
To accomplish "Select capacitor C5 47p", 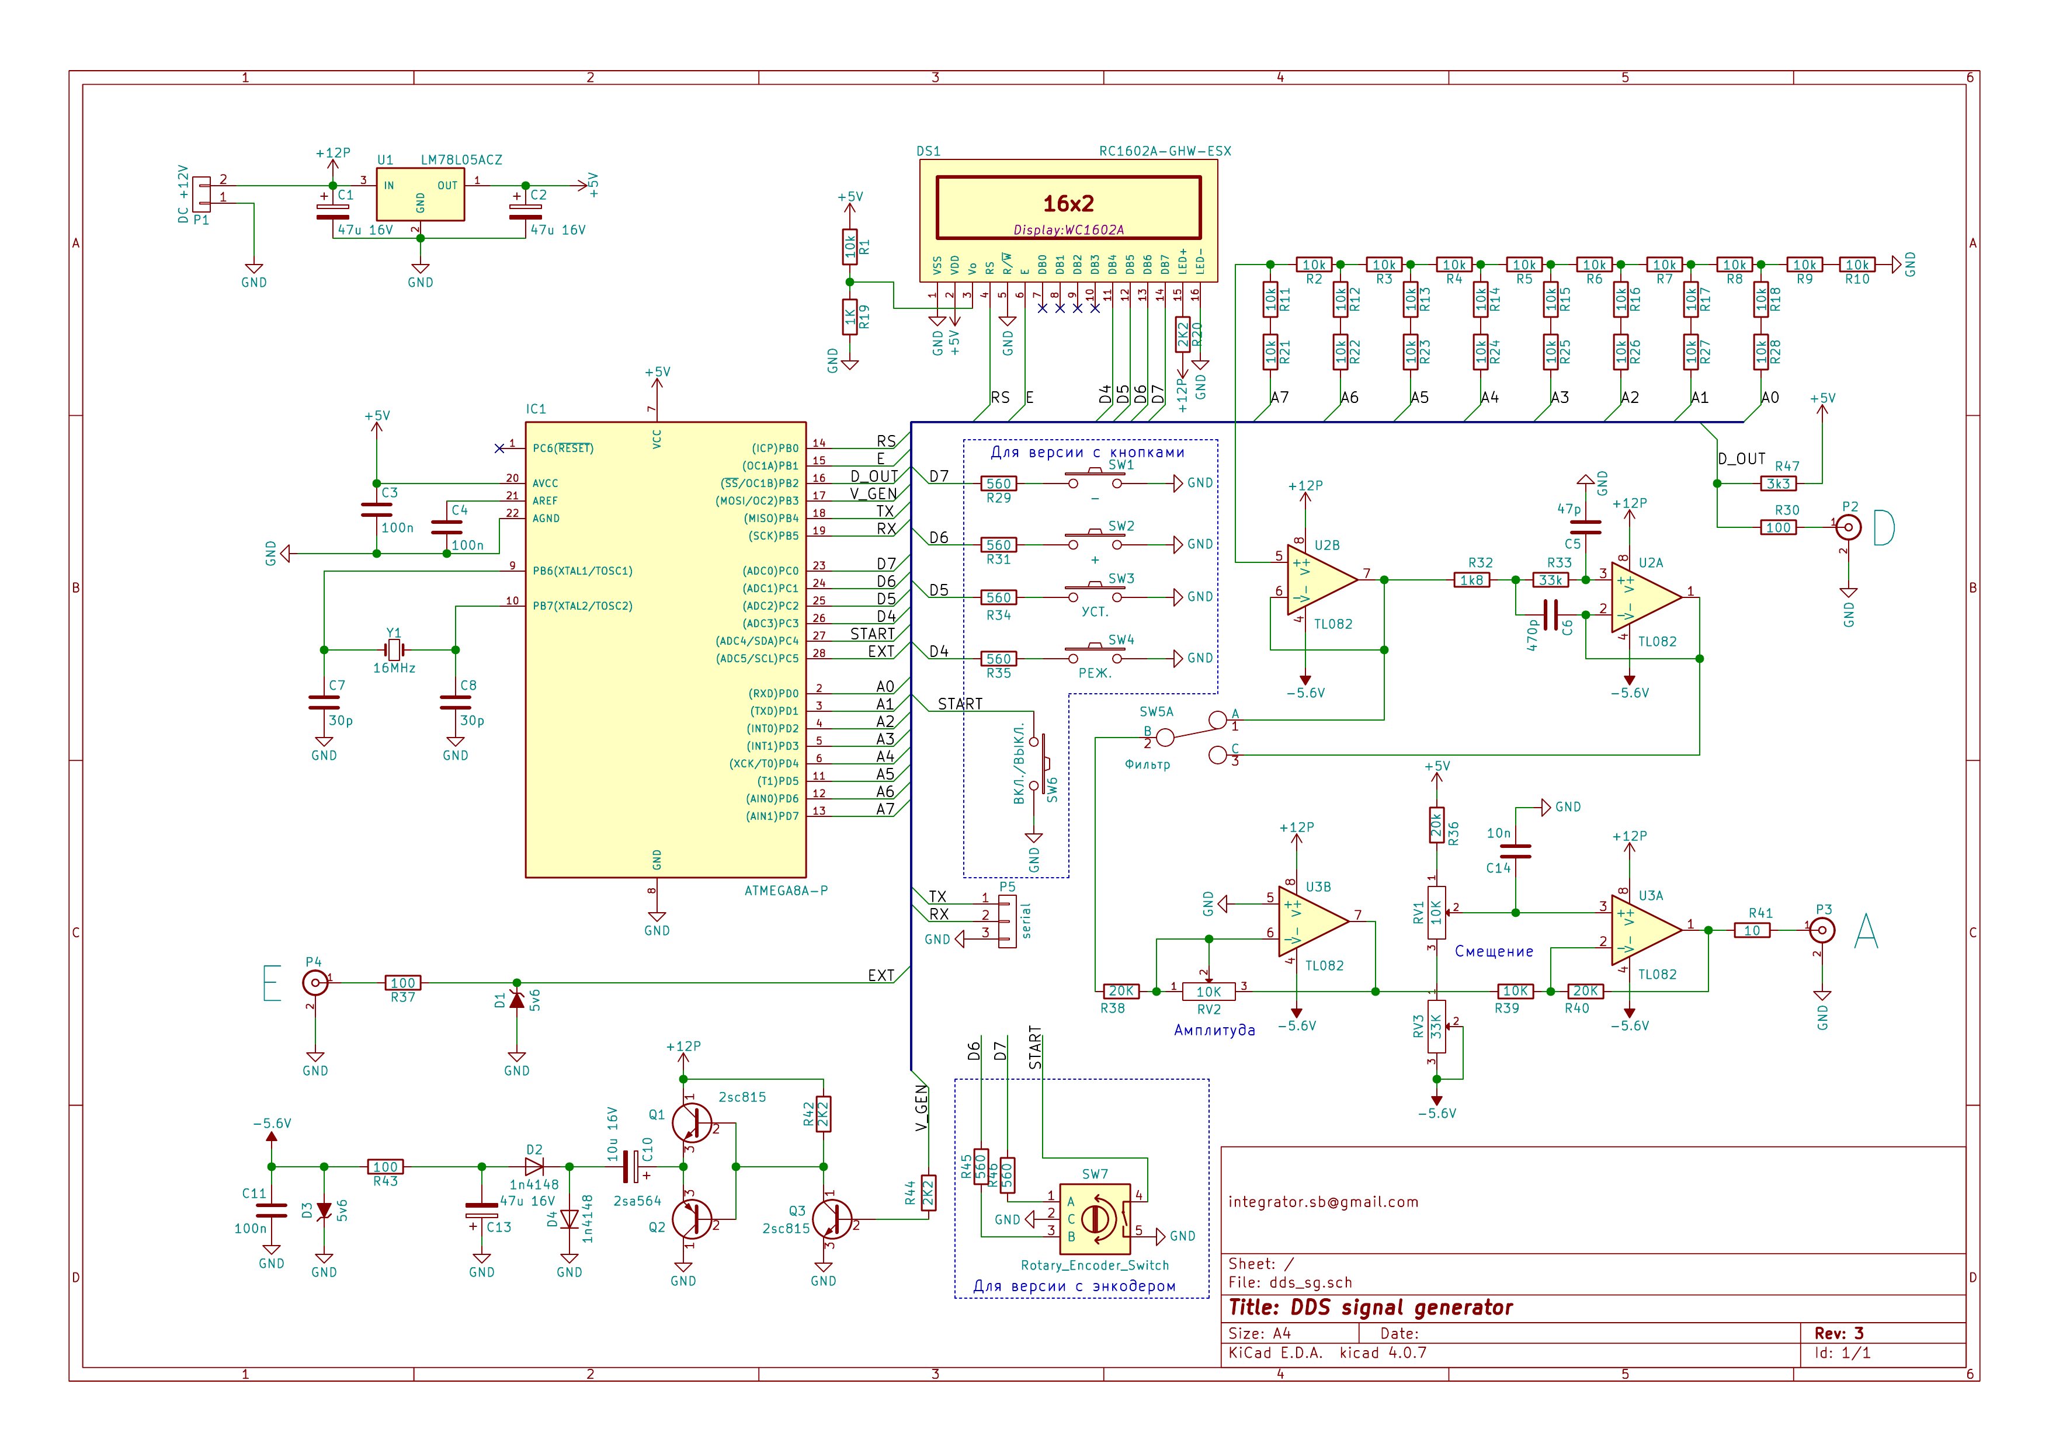I will click(x=1585, y=527).
